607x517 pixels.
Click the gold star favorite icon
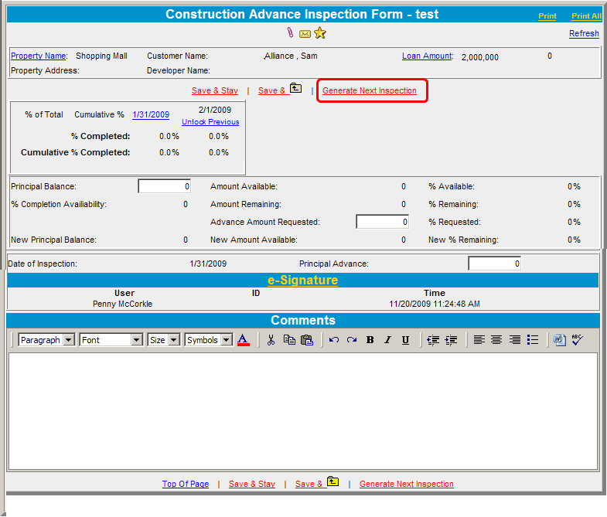[x=320, y=33]
